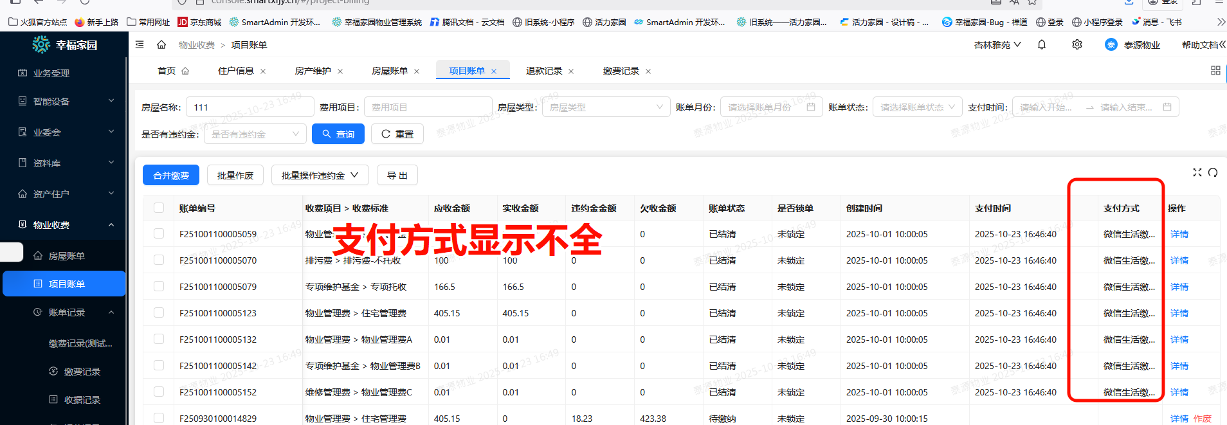Screen dimensions: 1227x425
Task: Close the 房产维护 tab
Action: click(340, 71)
